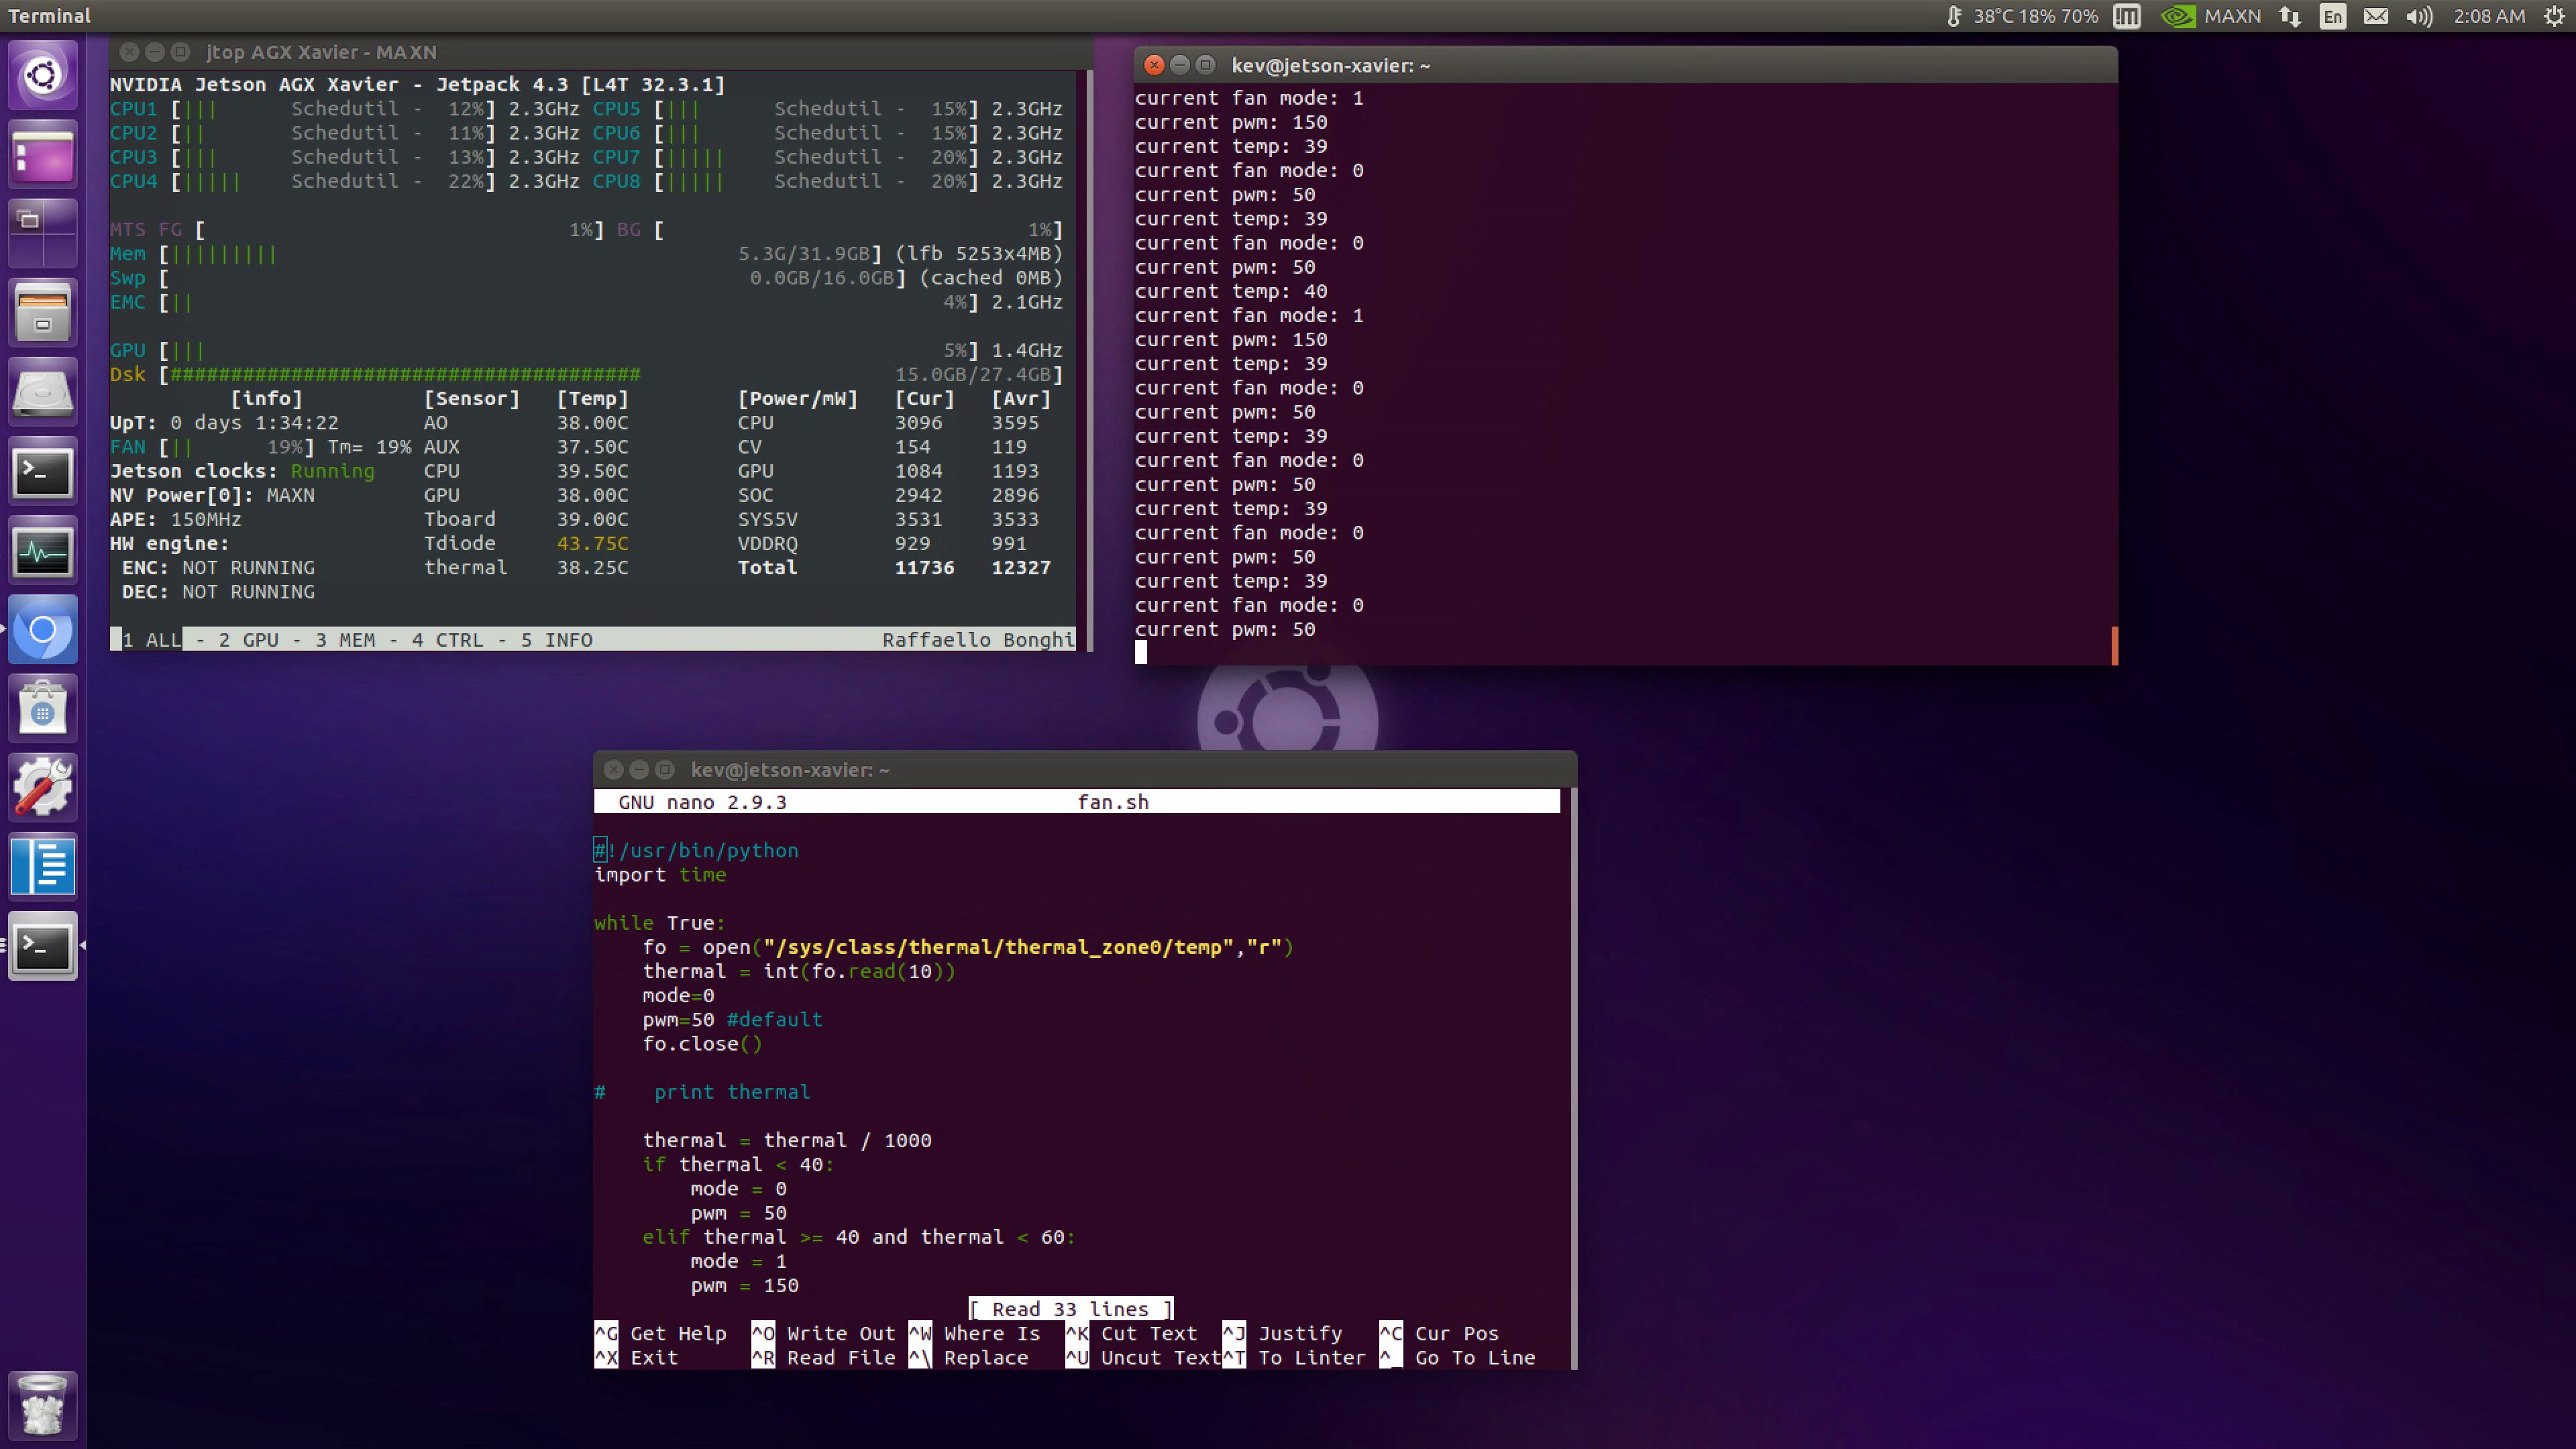Open the network connections indicator
This screenshot has height=1449, width=2576.
2290,16
